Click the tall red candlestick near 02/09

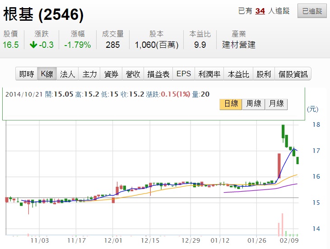[x=279, y=166]
